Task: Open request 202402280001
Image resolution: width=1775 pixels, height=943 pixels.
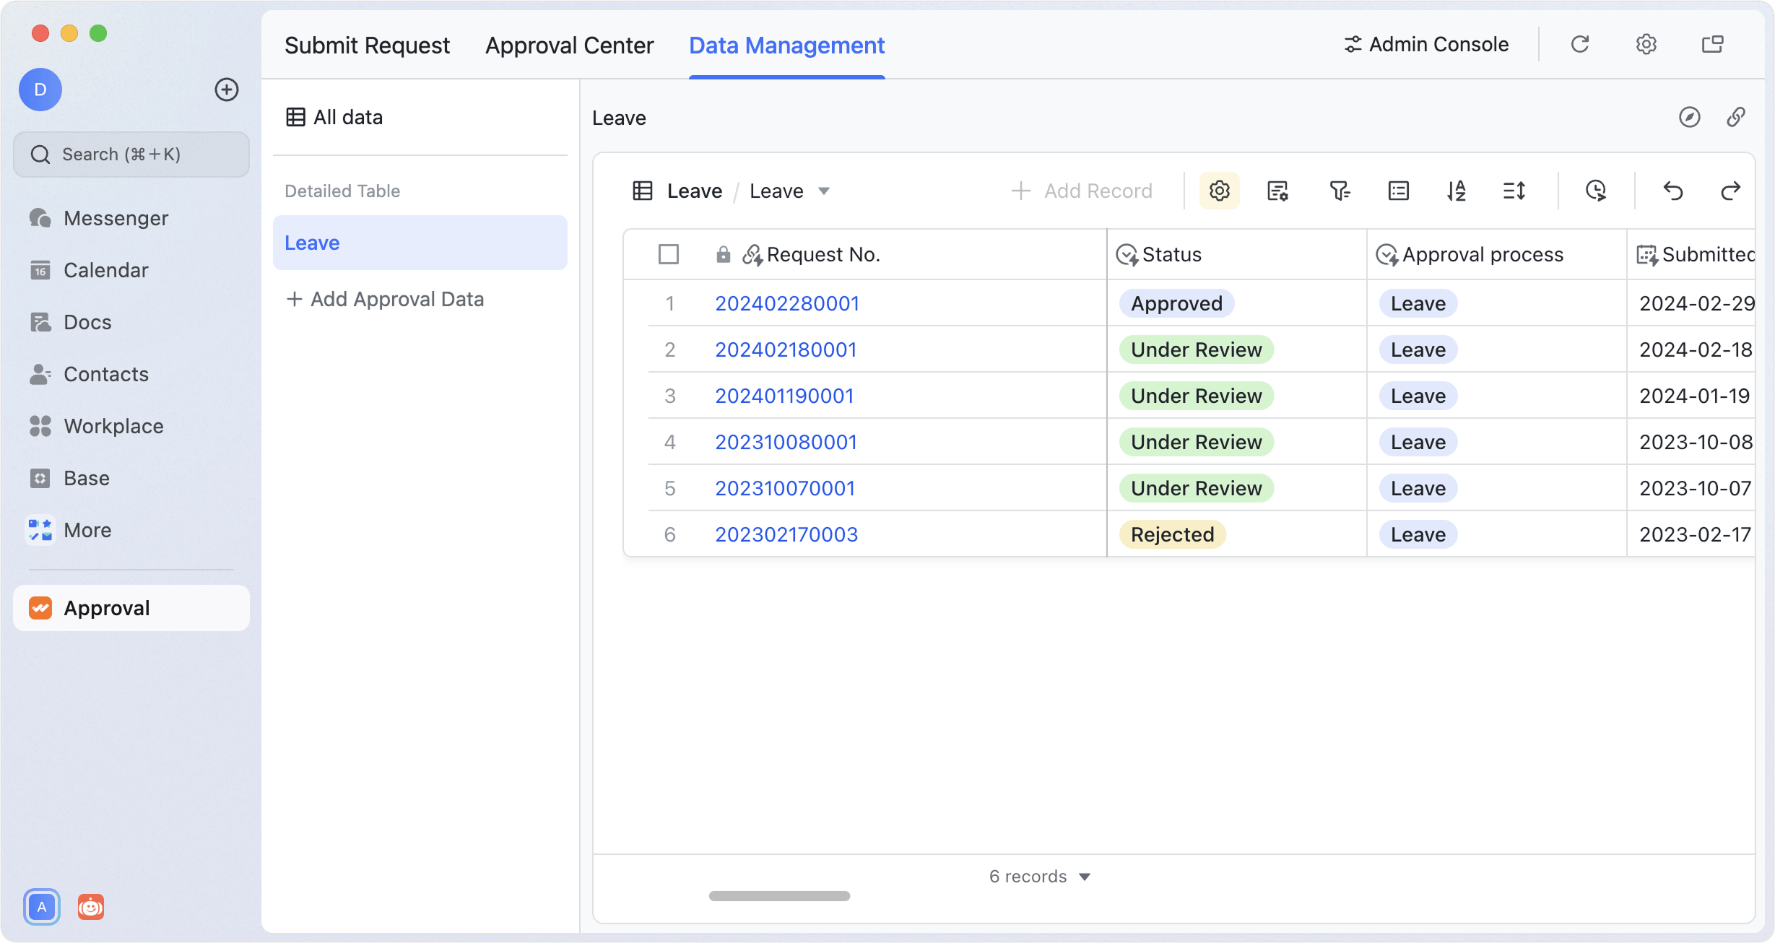Action: click(x=787, y=303)
